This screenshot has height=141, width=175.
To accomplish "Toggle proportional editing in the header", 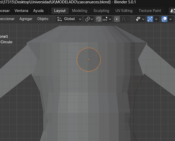I will (x=117, y=19).
